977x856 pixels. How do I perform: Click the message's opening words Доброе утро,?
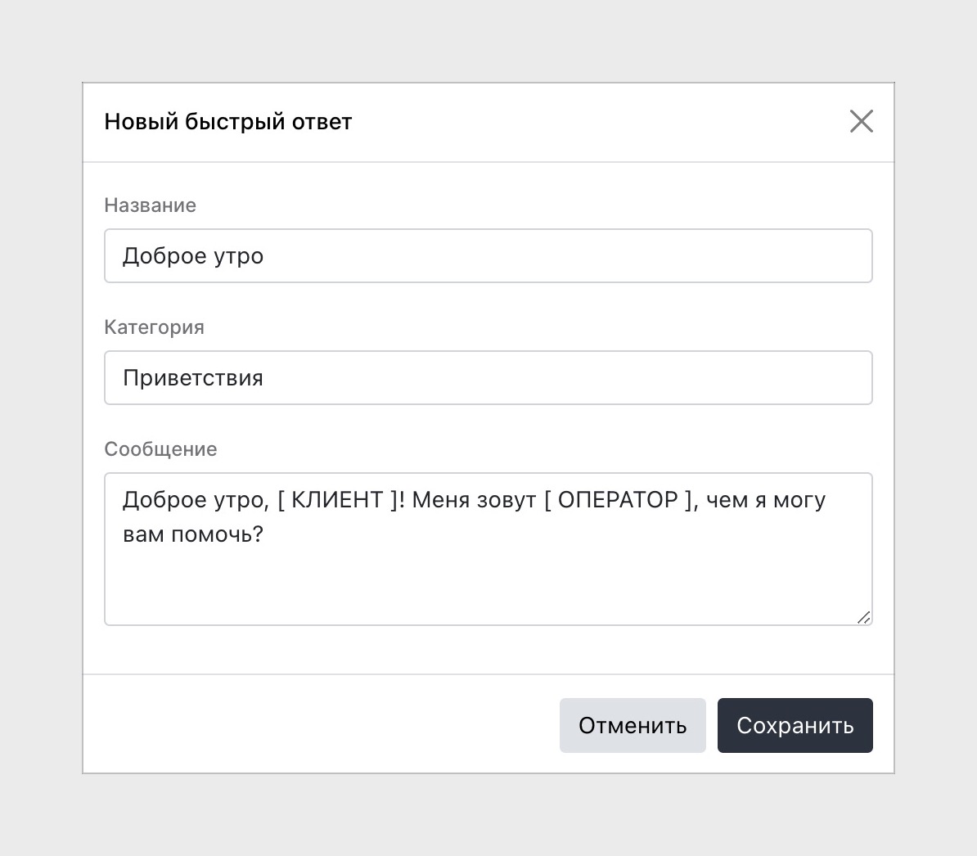(196, 500)
